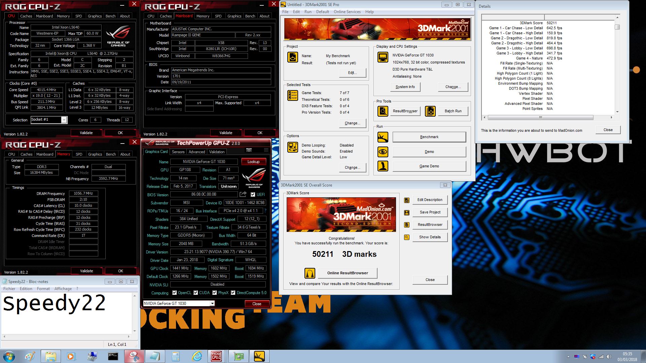This screenshot has height=363, width=646.
Task: Click the Edit... button in the Project group
Action: tap(352, 73)
